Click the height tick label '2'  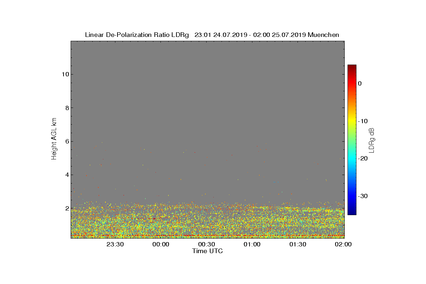(x=66, y=208)
